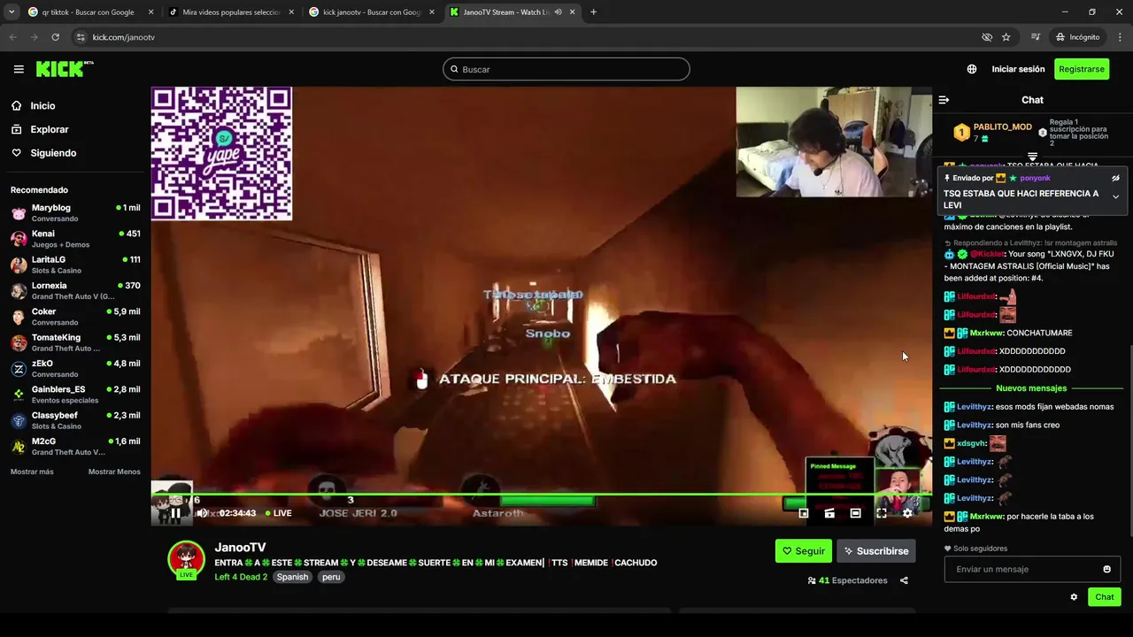This screenshot has height=637, width=1133.
Task: Open recommended channel M2cG
Action: (x=75, y=446)
